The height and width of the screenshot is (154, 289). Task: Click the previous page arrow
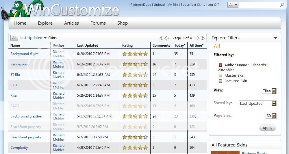coord(167,38)
